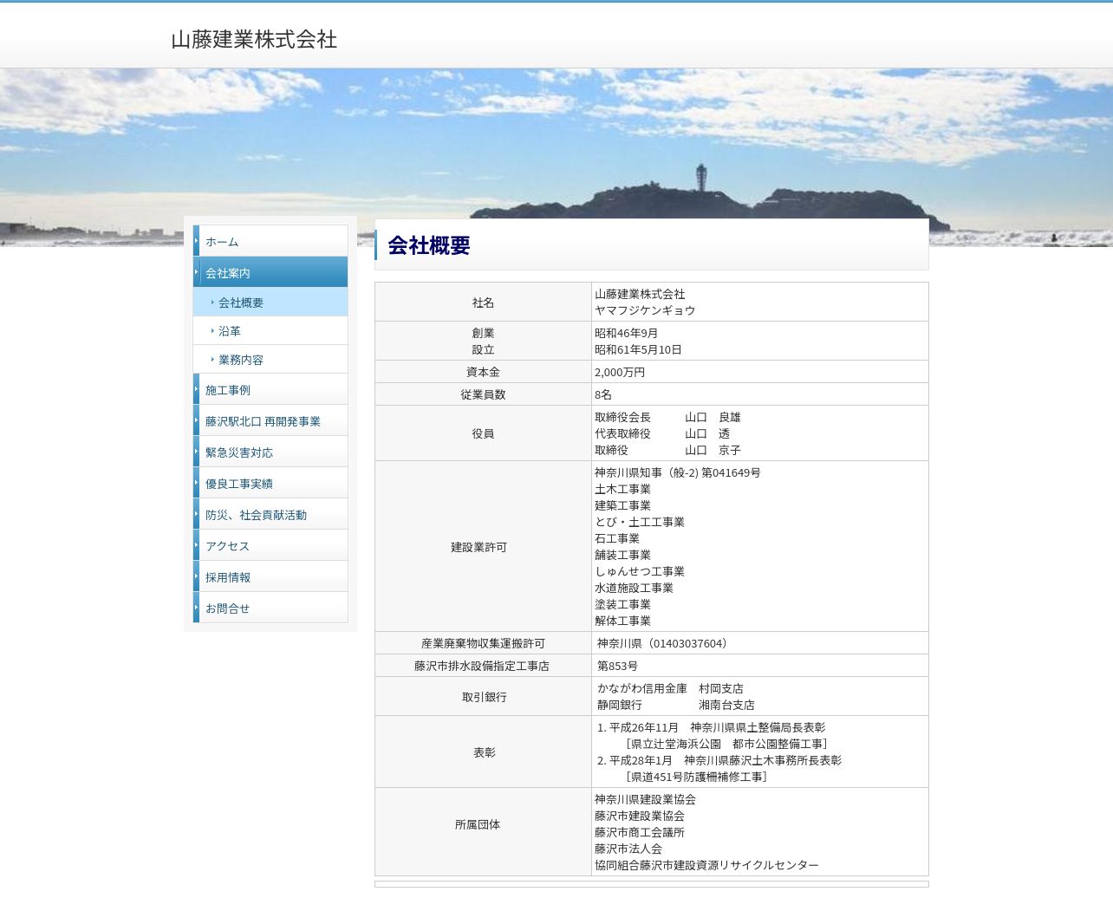1113x911 pixels.
Task: Click the 2,000万円 capital value
Action: pyautogui.click(x=620, y=373)
